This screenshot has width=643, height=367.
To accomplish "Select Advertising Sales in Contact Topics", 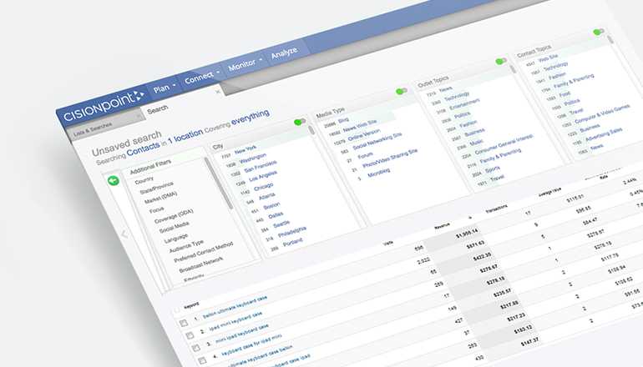I will click(604, 135).
